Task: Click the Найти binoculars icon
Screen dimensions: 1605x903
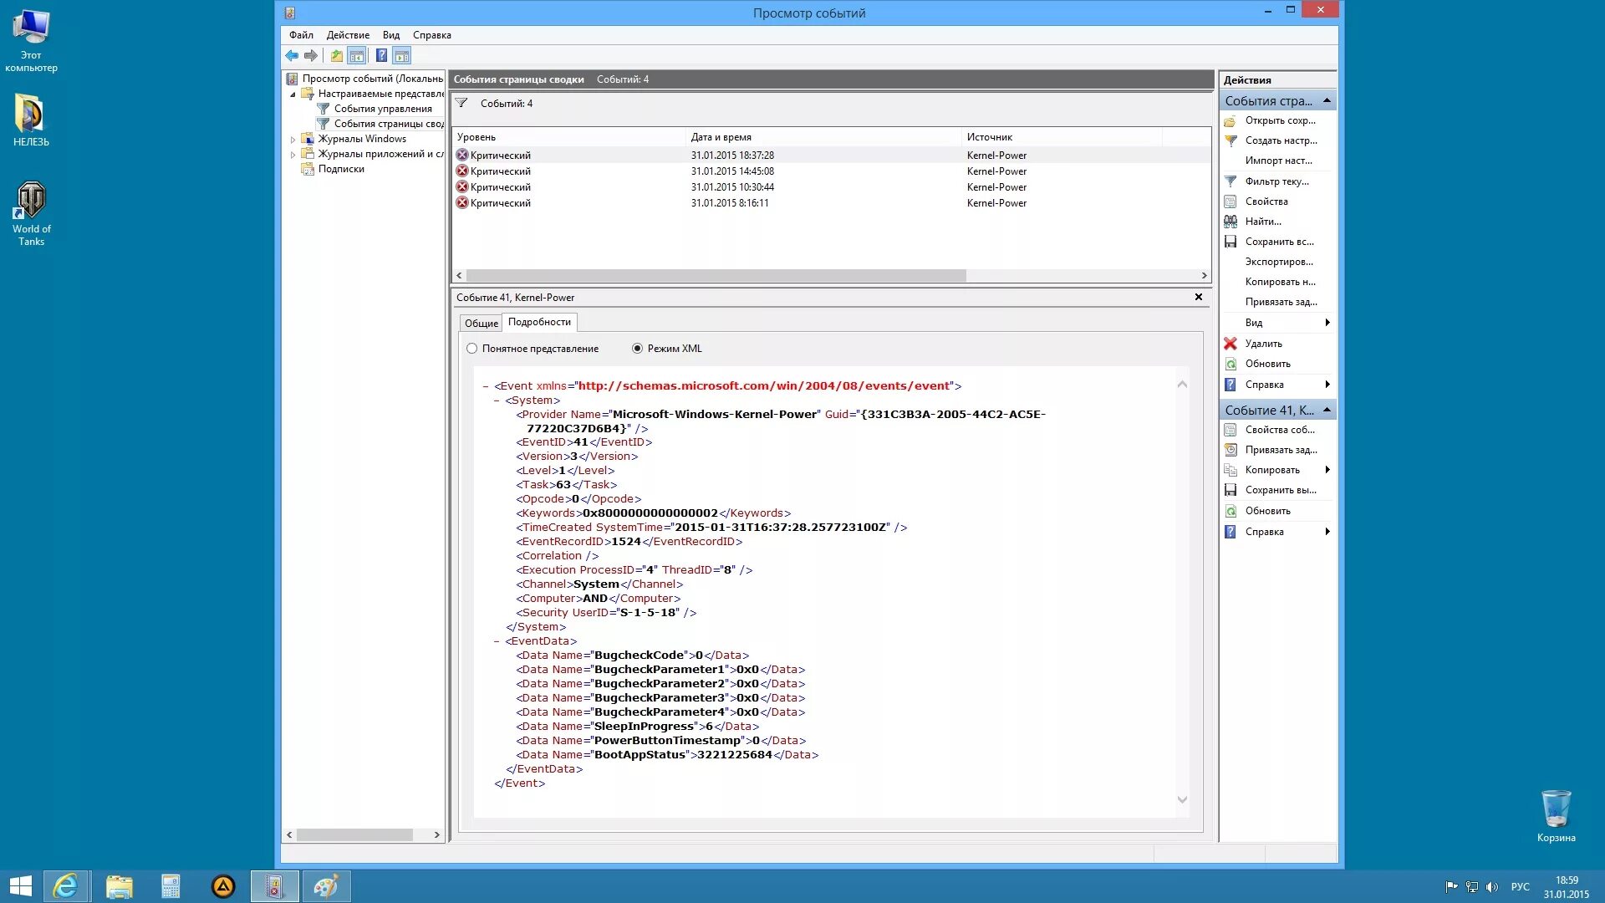Action: (1230, 222)
